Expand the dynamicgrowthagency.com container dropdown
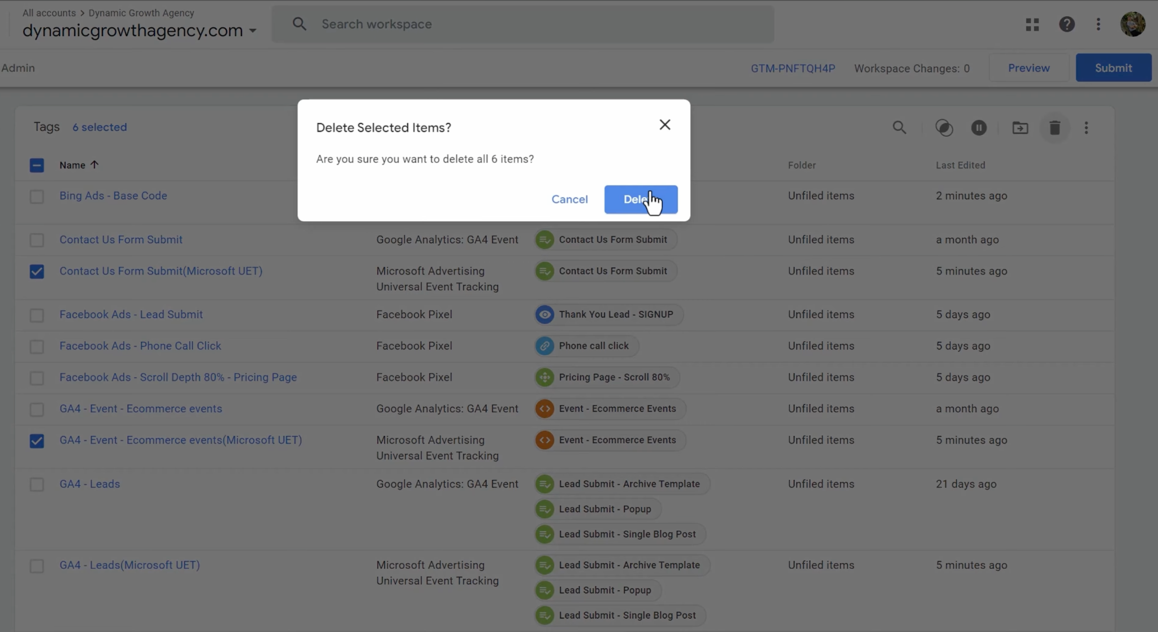Image resolution: width=1158 pixels, height=632 pixels. click(x=253, y=30)
